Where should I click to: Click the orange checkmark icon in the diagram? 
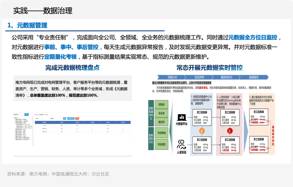[202, 131]
